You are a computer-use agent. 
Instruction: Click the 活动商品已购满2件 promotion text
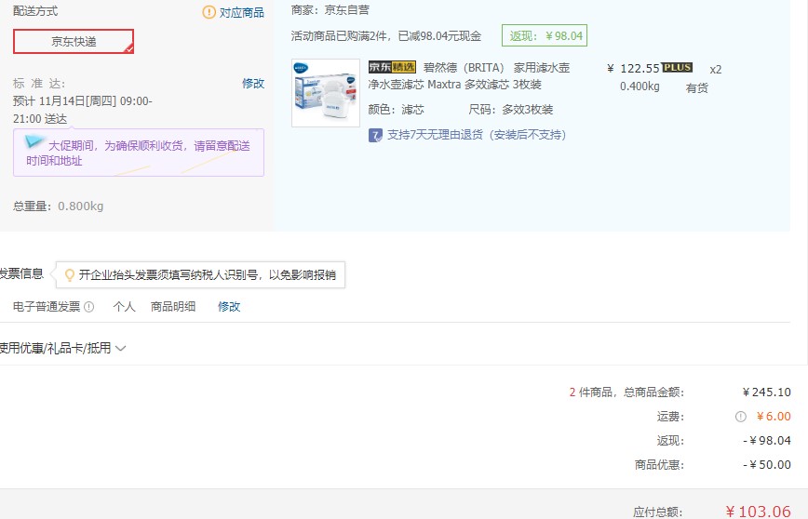pyautogui.click(x=386, y=35)
